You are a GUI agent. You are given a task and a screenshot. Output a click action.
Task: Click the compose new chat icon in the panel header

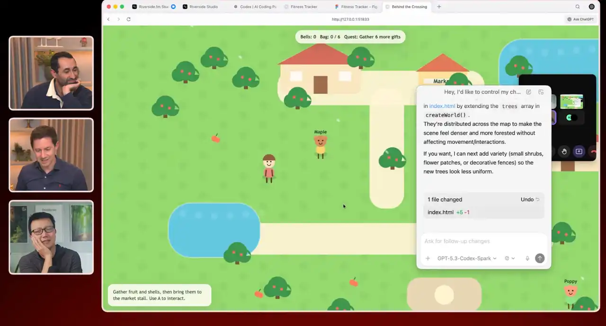pos(528,92)
